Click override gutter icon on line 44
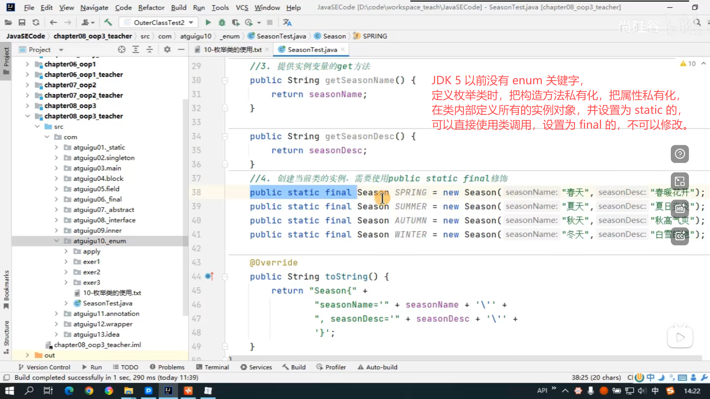The width and height of the screenshot is (710, 399). (209, 276)
